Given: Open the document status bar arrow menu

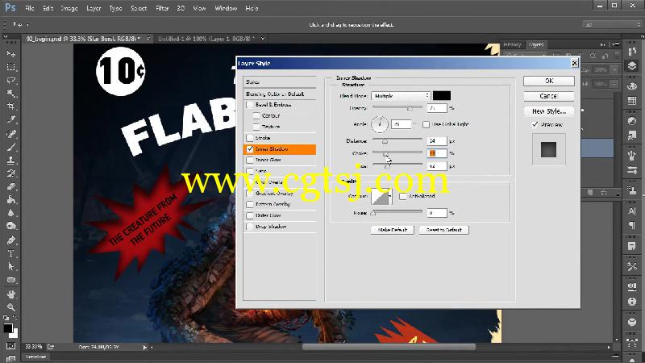Looking at the screenshot, I should [145, 348].
